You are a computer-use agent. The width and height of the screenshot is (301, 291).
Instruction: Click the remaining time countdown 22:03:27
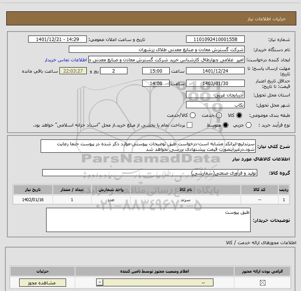[x=73, y=71]
